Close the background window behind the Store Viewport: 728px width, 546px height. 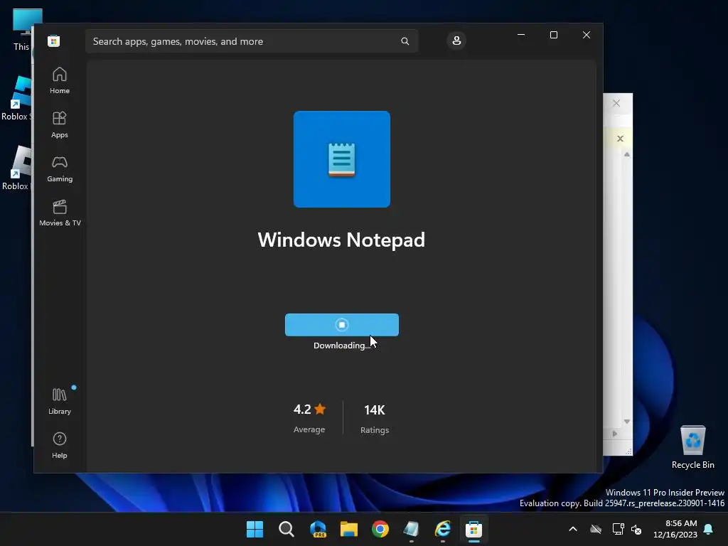point(616,103)
